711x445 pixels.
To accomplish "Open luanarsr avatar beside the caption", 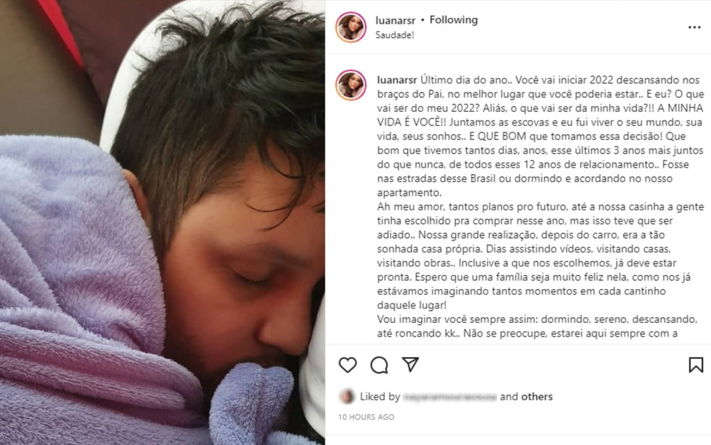I will coord(351,85).
